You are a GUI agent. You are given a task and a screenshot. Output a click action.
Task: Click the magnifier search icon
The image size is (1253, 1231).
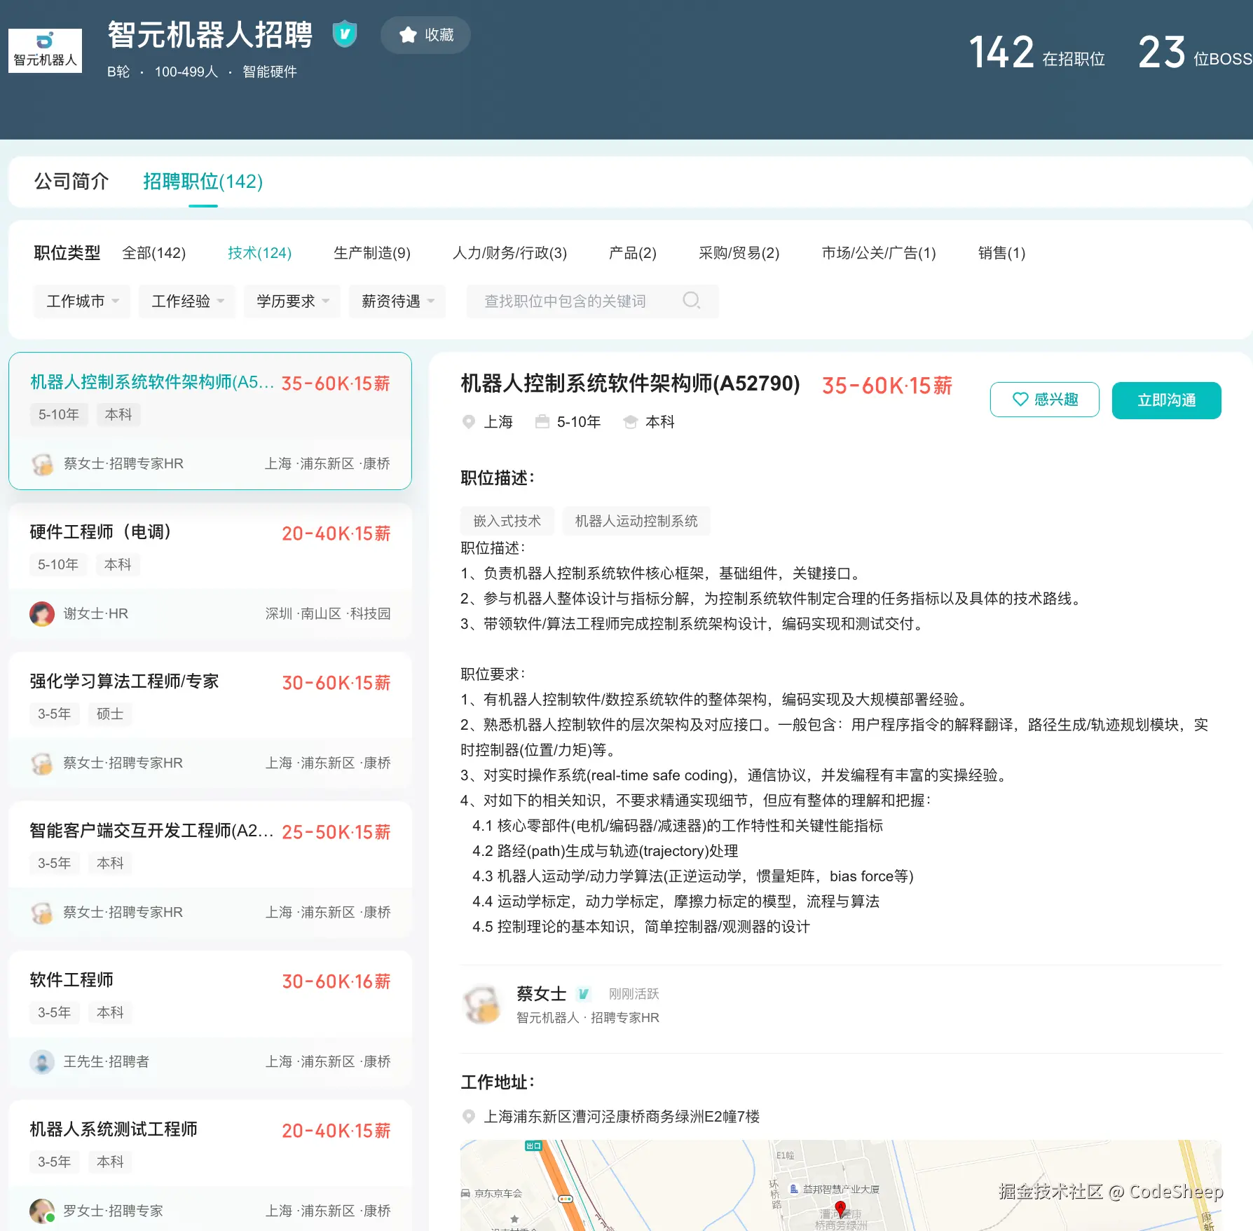[692, 301]
